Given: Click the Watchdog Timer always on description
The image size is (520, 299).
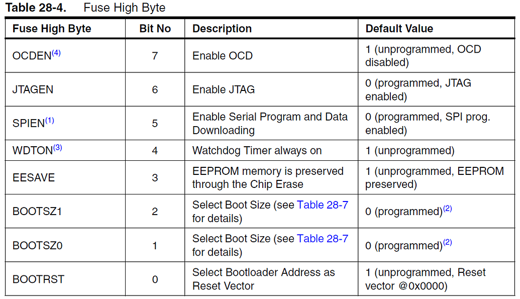Looking at the screenshot, I should [x=257, y=151].
